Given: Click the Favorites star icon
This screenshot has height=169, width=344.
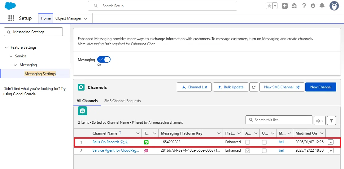Looking at the screenshot, I should pyautogui.click(x=269, y=6).
